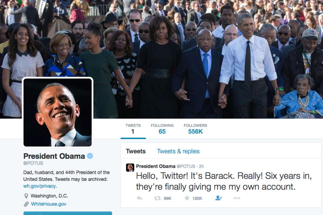323x215 pixels.
Task: Click the follow person icon on the tweet
Action: (x=218, y=198)
